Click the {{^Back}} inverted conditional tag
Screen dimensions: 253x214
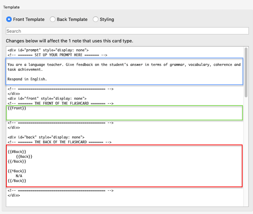coord(17,171)
